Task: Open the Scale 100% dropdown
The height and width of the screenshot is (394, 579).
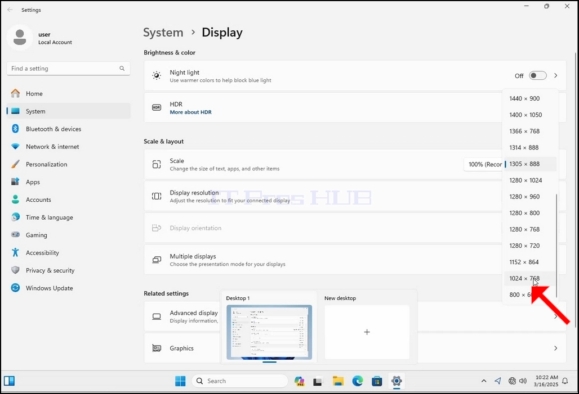Action: click(484, 164)
